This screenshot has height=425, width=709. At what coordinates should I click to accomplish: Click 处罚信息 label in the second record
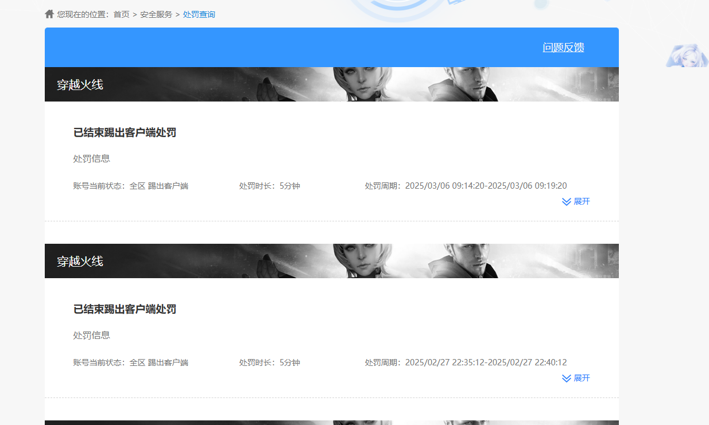92,335
